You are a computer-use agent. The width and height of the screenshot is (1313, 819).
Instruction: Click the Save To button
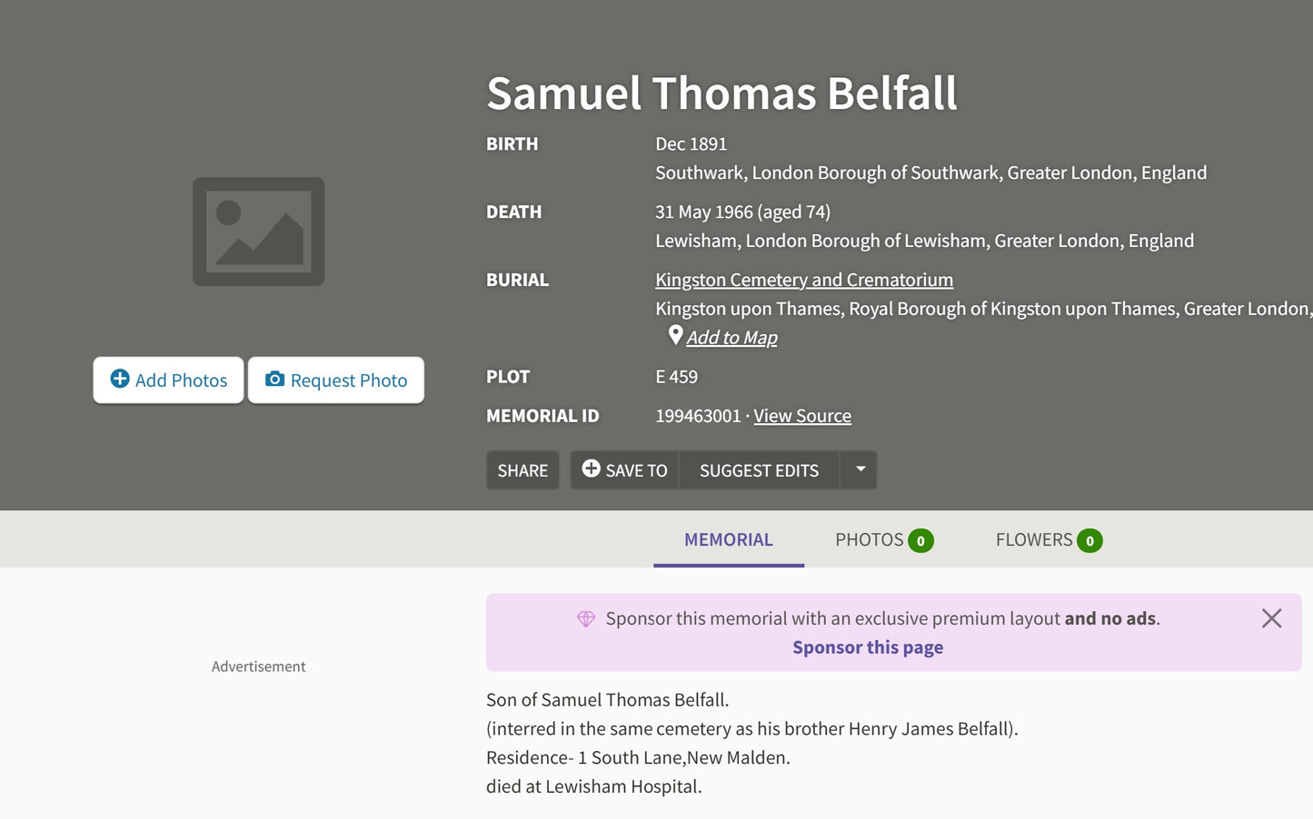point(625,470)
